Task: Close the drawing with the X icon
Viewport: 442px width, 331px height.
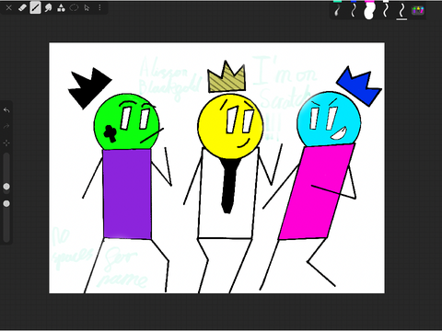Action: point(8,7)
